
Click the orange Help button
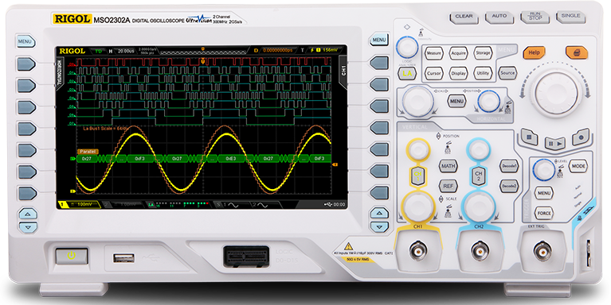(x=534, y=52)
